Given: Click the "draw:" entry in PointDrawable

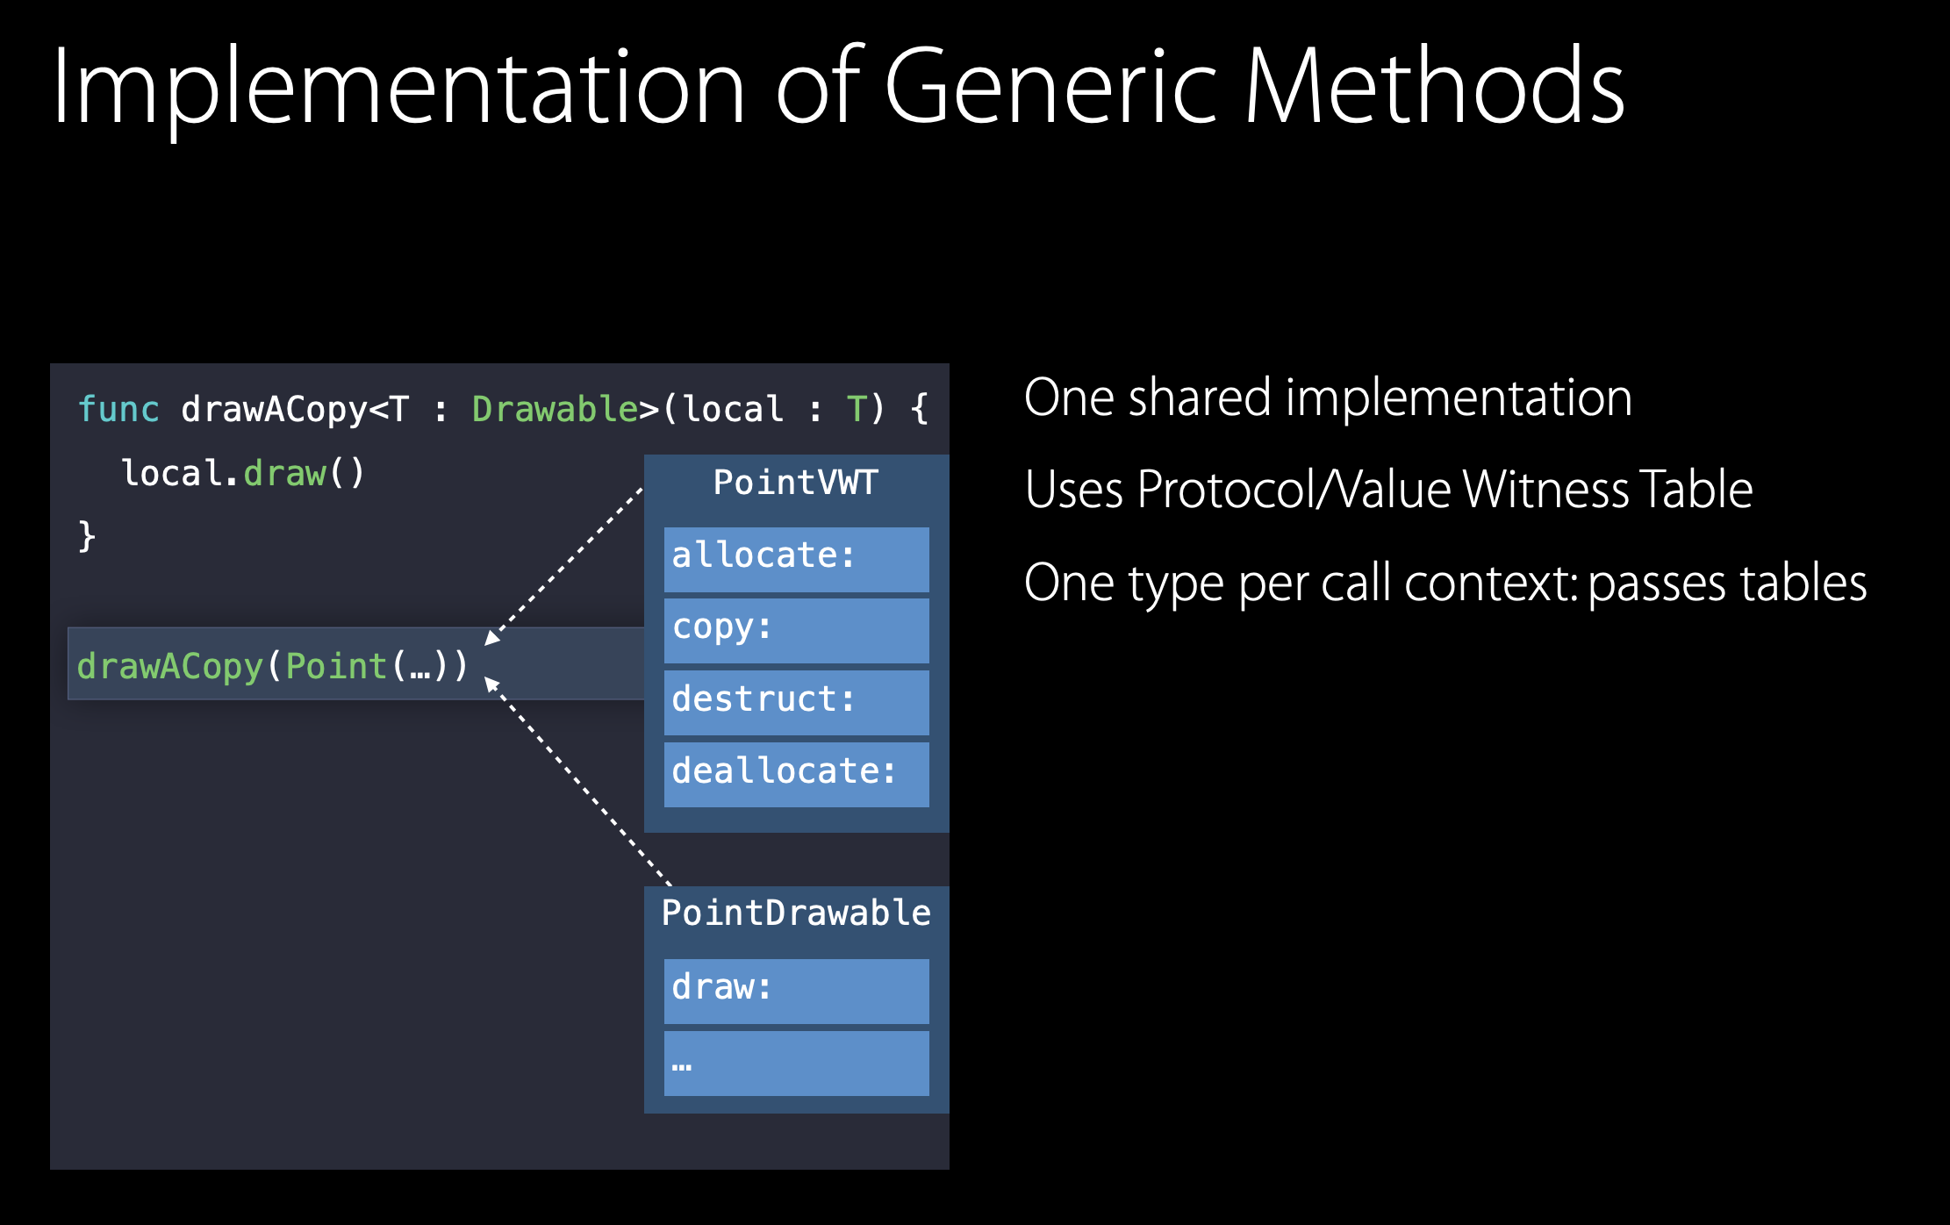Looking at the screenshot, I should (796, 990).
